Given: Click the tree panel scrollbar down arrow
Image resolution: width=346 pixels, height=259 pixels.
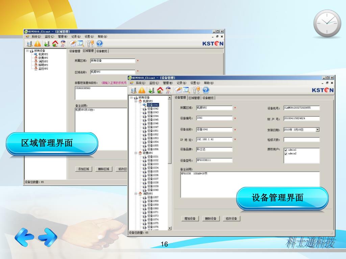Looking at the screenshot, I should [x=170, y=228].
